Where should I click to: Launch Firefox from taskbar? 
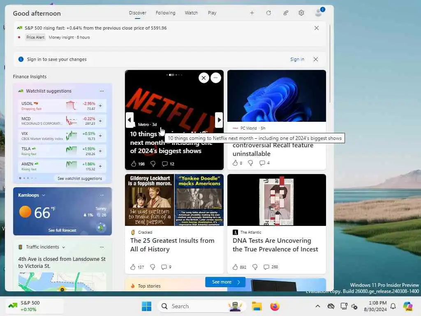click(x=275, y=306)
